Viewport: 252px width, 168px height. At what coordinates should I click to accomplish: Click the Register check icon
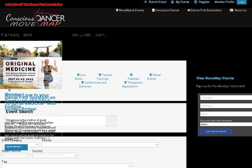point(196,2)
